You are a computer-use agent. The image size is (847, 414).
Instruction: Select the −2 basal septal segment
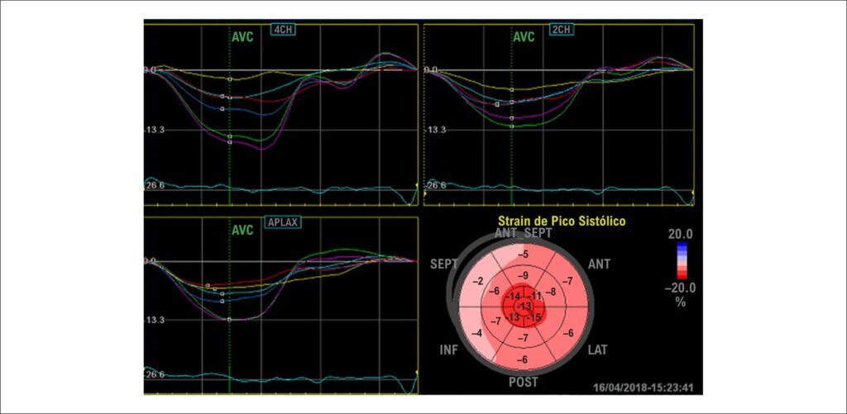pos(477,282)
